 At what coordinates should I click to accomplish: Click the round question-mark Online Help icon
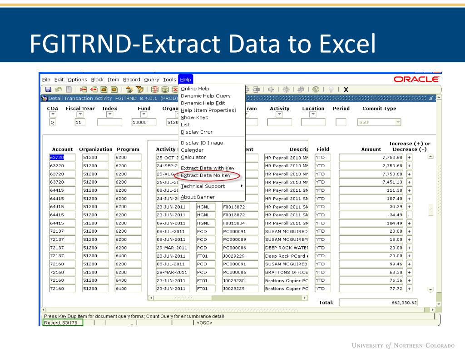[x=316, y=90]
